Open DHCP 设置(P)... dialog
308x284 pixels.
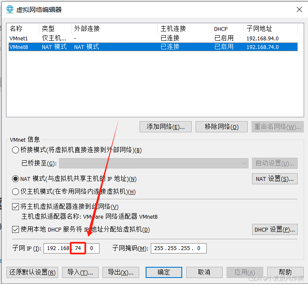tap(274, 229)
